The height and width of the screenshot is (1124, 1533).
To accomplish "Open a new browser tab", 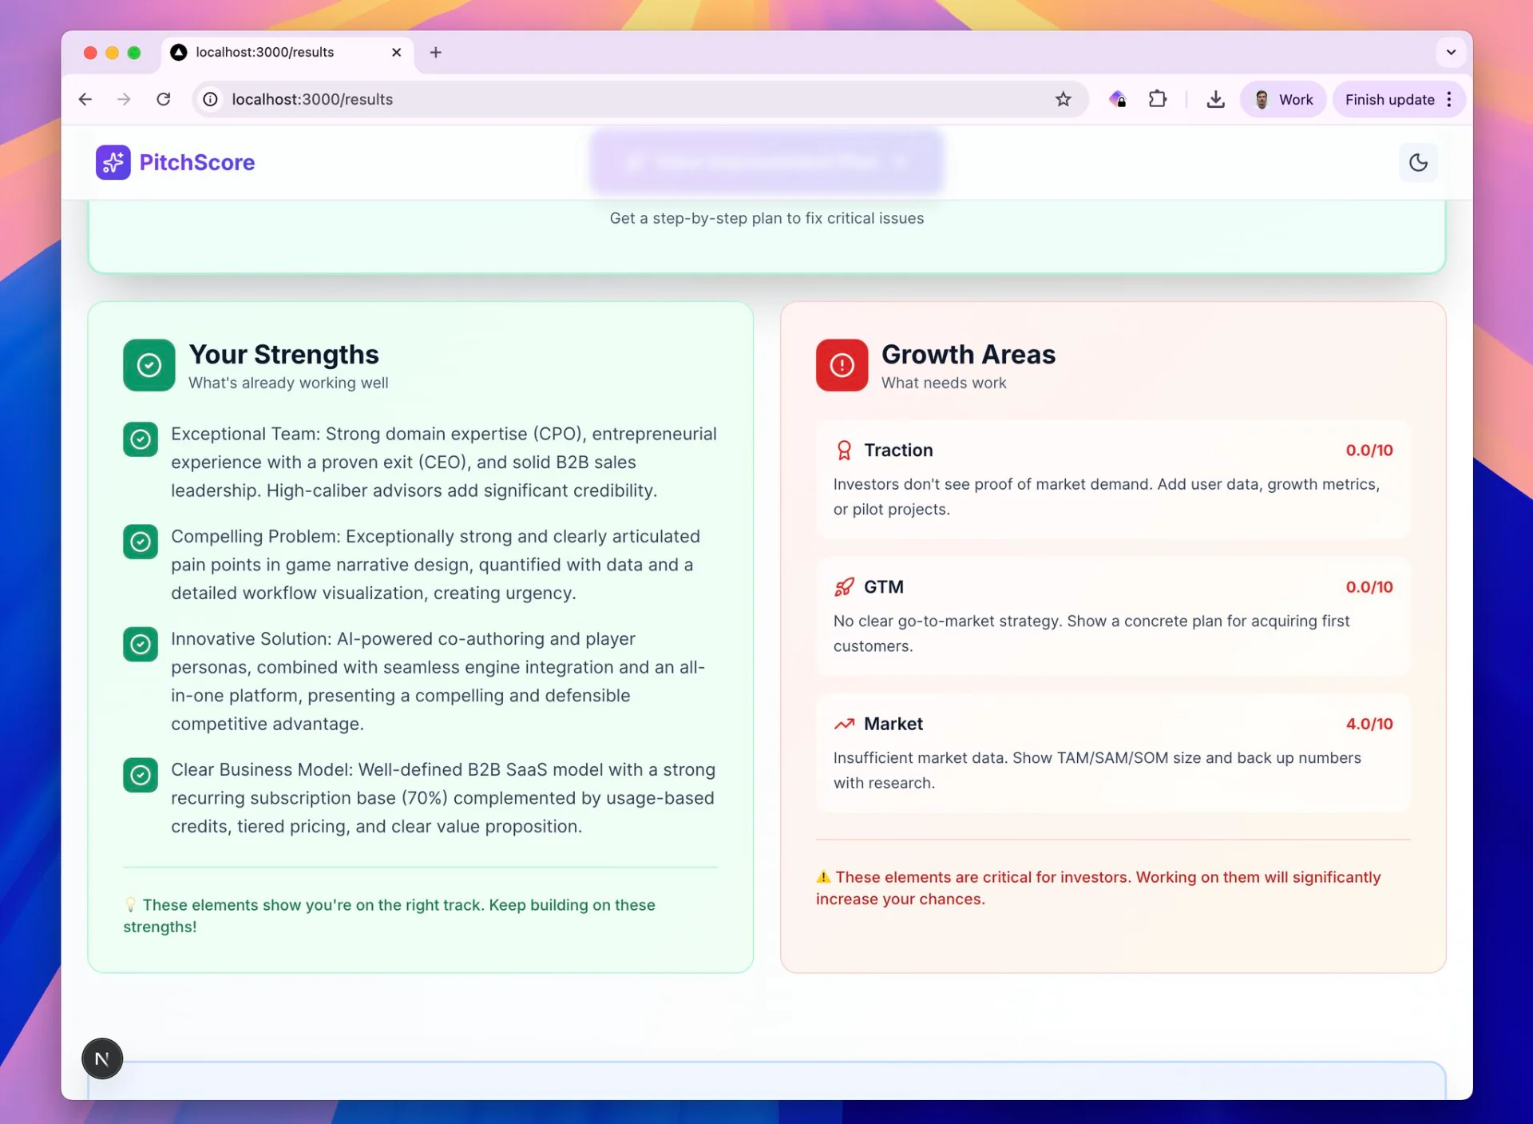I will pyautogui.click(x=435, y=52).
